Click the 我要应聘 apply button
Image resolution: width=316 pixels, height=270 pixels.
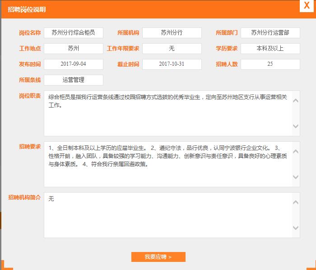[x=158, y=257]
